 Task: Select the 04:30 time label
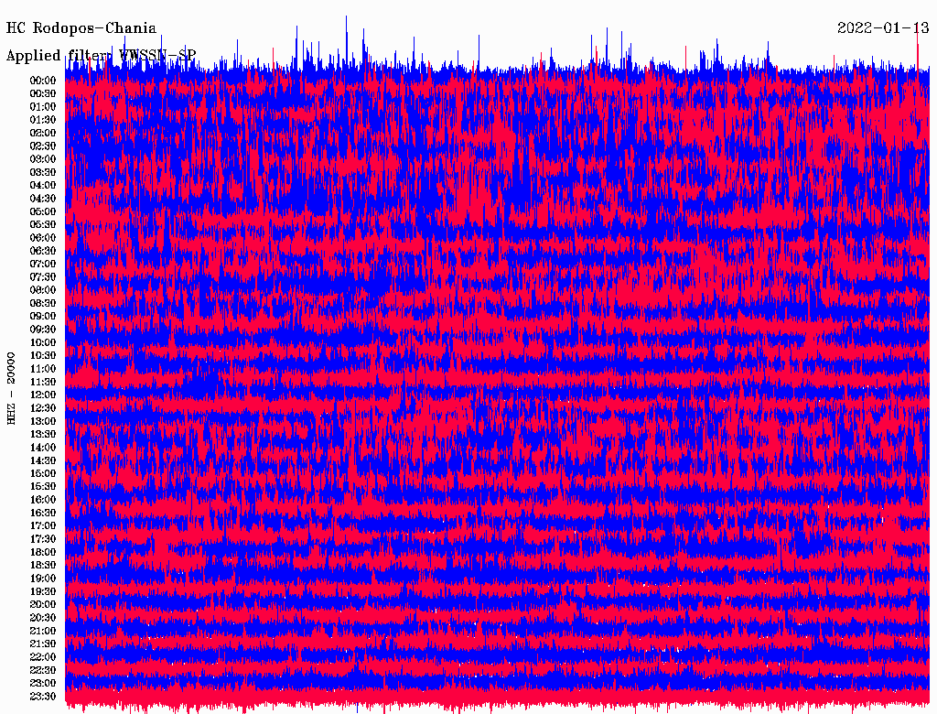[x=43, y=199]
